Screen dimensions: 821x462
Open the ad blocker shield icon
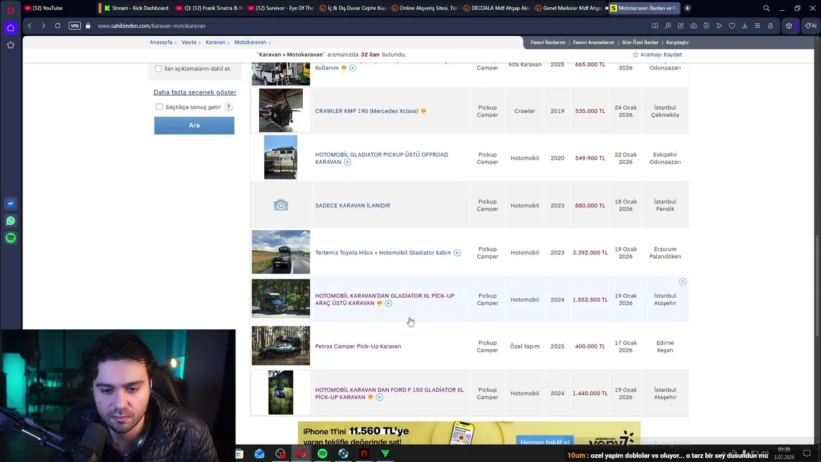coord(706,26)
